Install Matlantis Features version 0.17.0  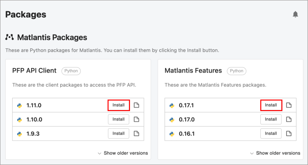[x=271, y=119]
